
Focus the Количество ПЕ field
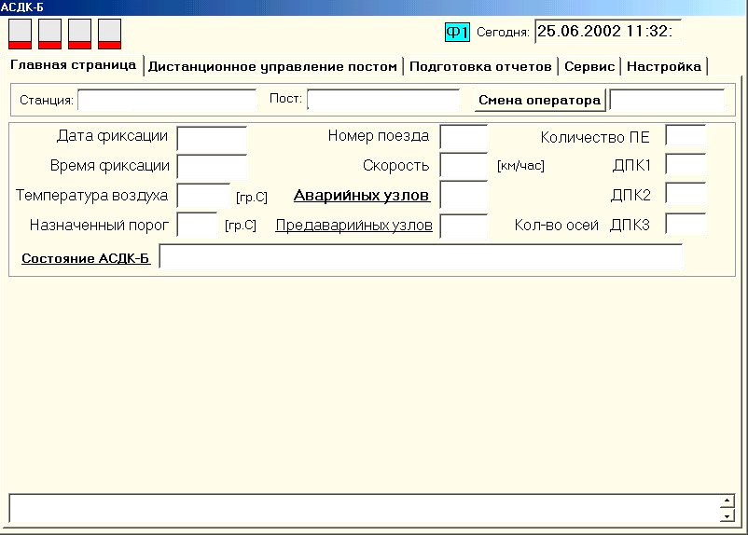[686, 136]
